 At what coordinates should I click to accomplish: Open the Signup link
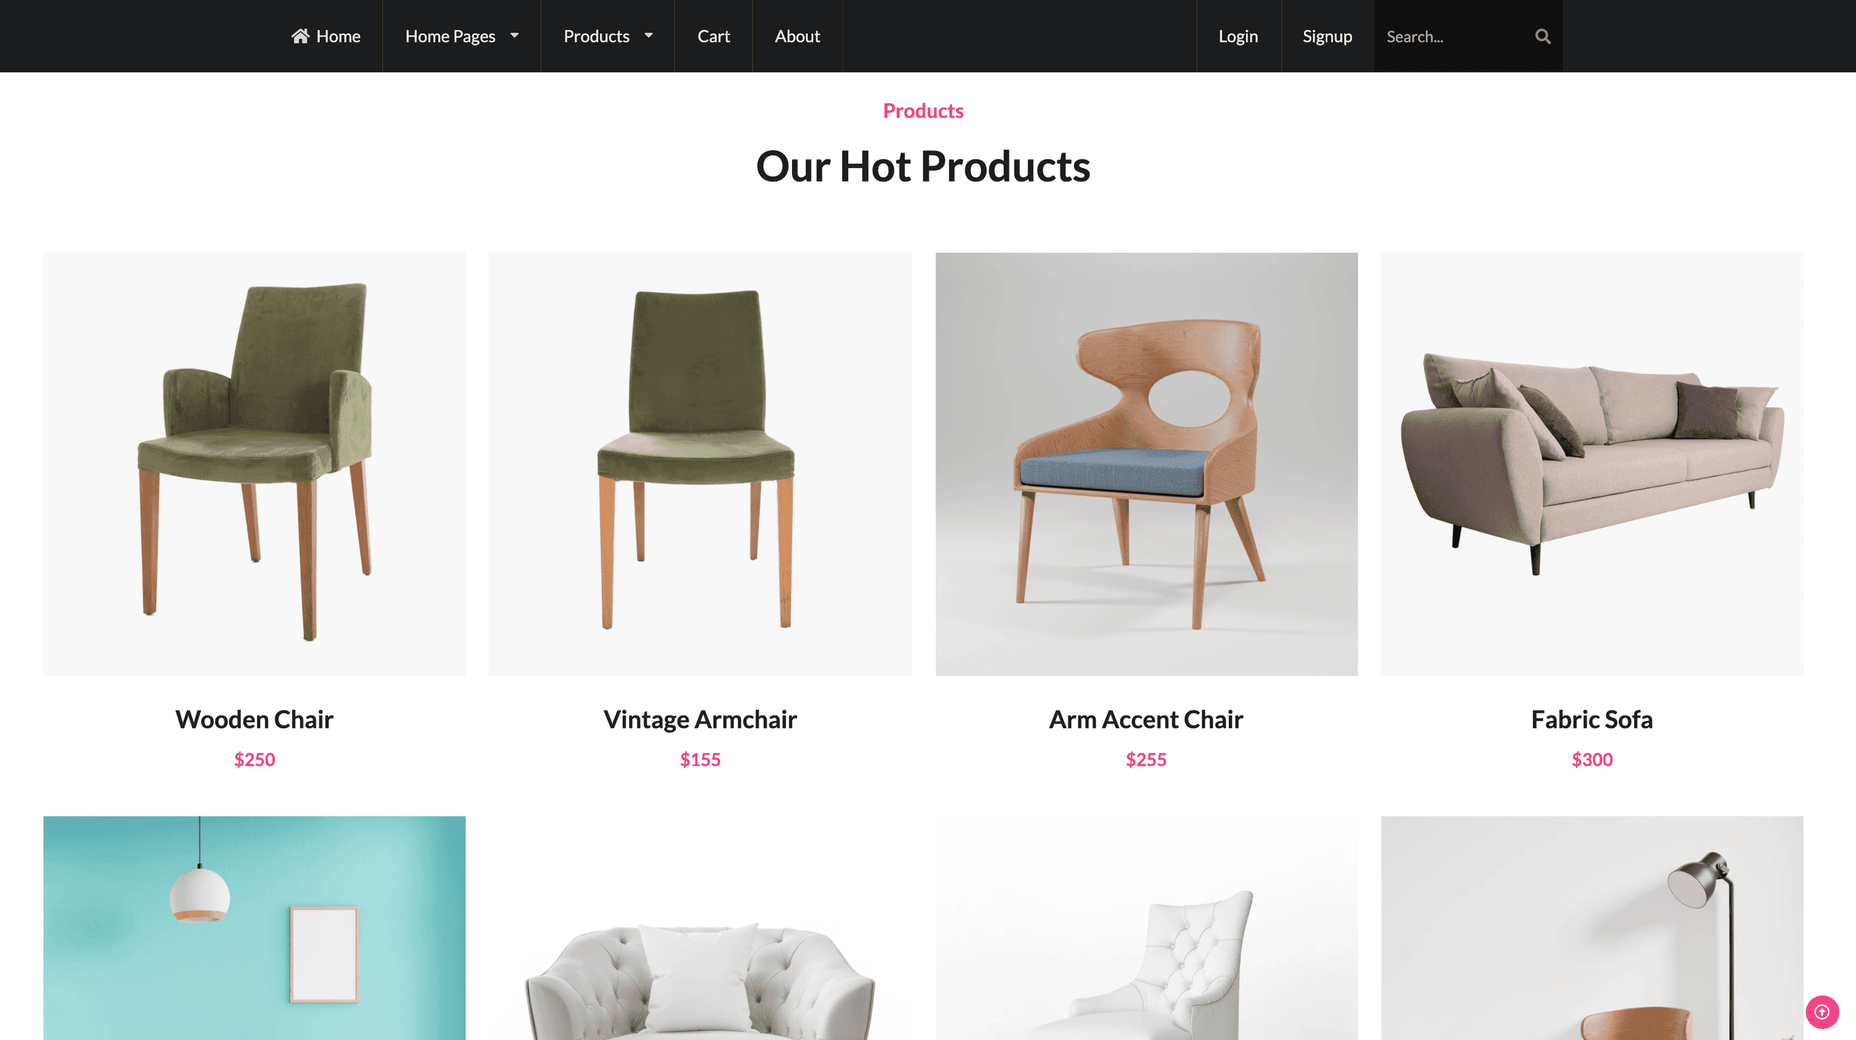(1327, 36)
